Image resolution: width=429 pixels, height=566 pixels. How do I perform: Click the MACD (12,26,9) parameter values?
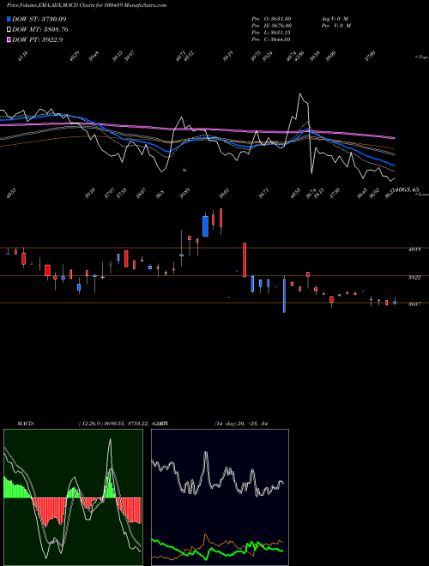(118, 424)
